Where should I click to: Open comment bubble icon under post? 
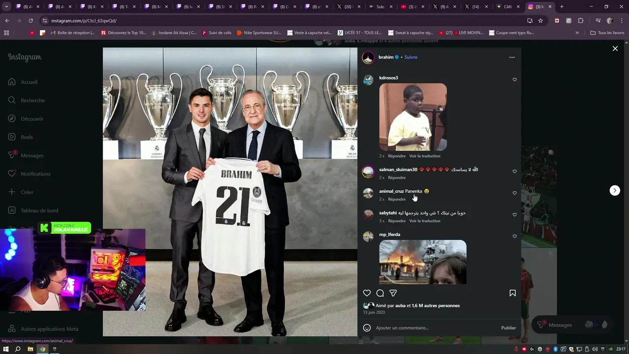[x=380, y=293]
